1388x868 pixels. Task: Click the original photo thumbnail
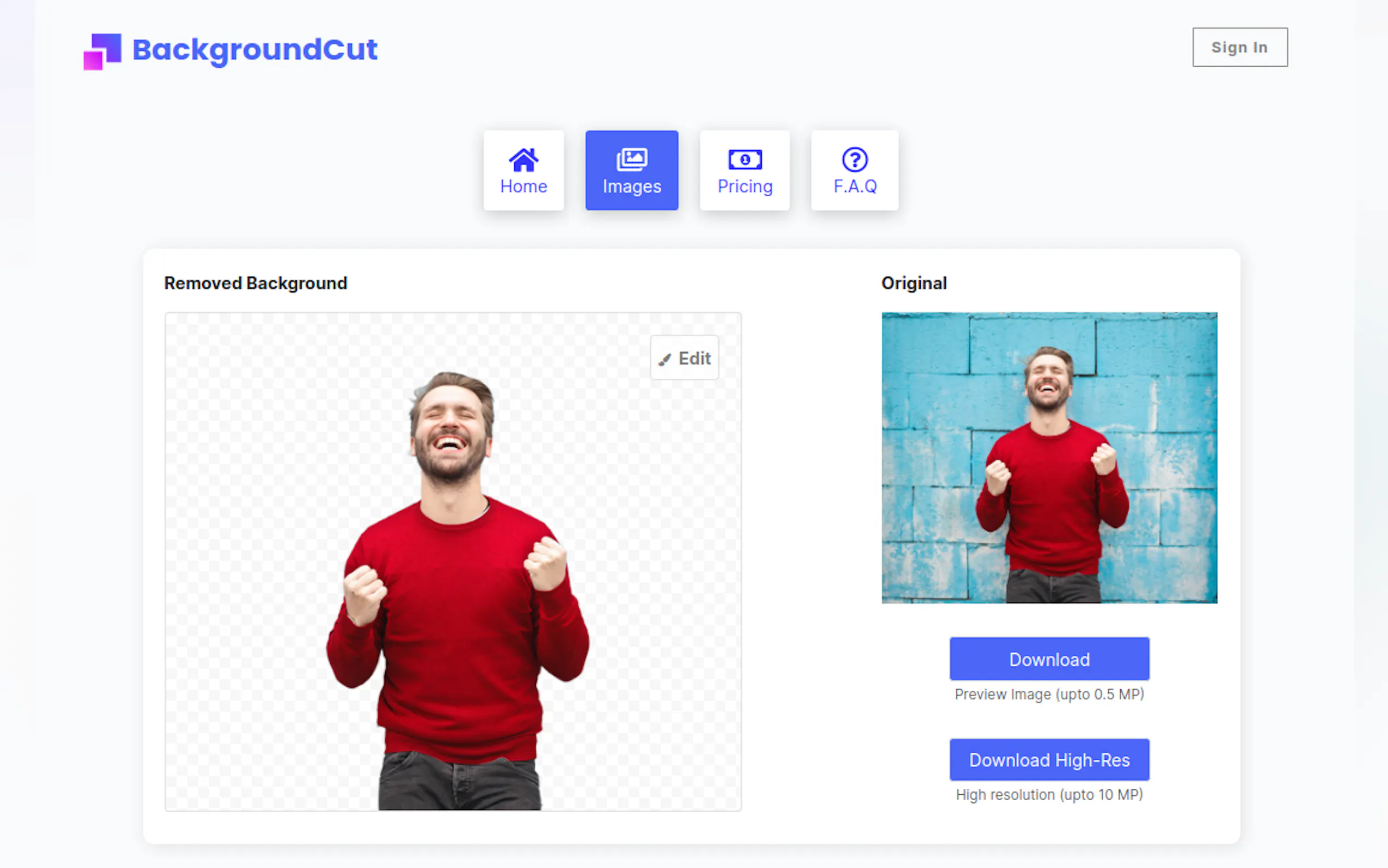1049,458
